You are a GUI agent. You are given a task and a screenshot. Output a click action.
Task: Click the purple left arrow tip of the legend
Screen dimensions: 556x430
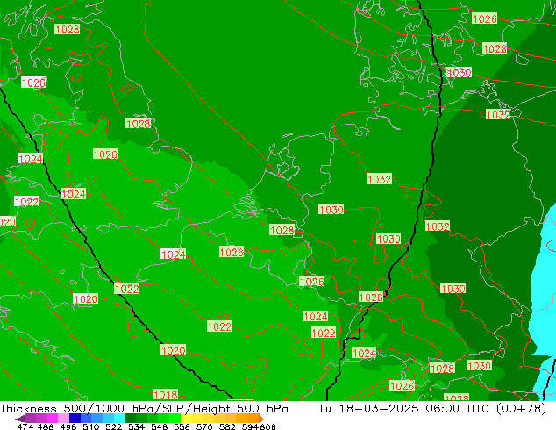point(20,419)
